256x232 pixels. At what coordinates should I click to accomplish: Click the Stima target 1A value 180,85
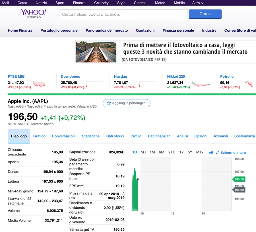click(x=119, y=229)
